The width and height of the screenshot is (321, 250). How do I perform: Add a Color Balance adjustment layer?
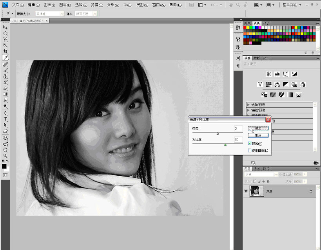tap(277, 84)
